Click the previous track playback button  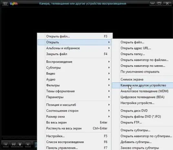[6, 144]
